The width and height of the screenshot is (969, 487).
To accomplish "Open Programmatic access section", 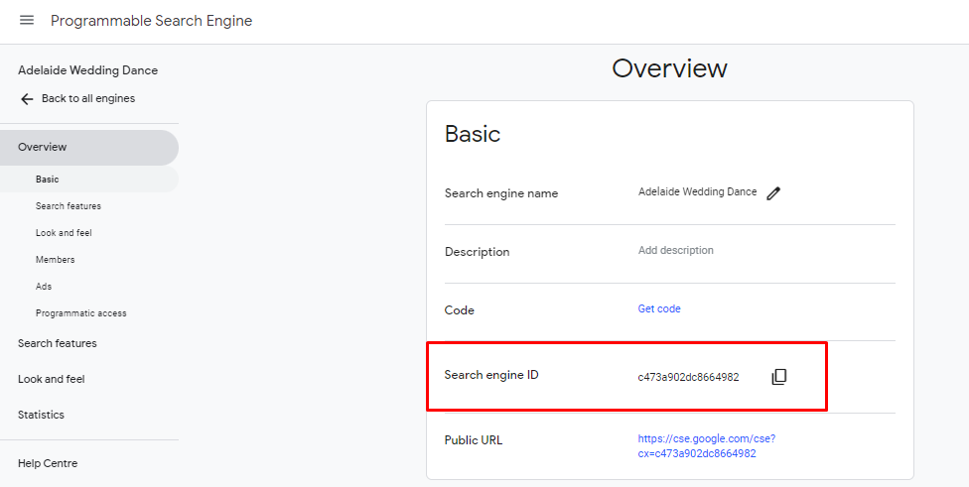I will [x=81, y=313].
